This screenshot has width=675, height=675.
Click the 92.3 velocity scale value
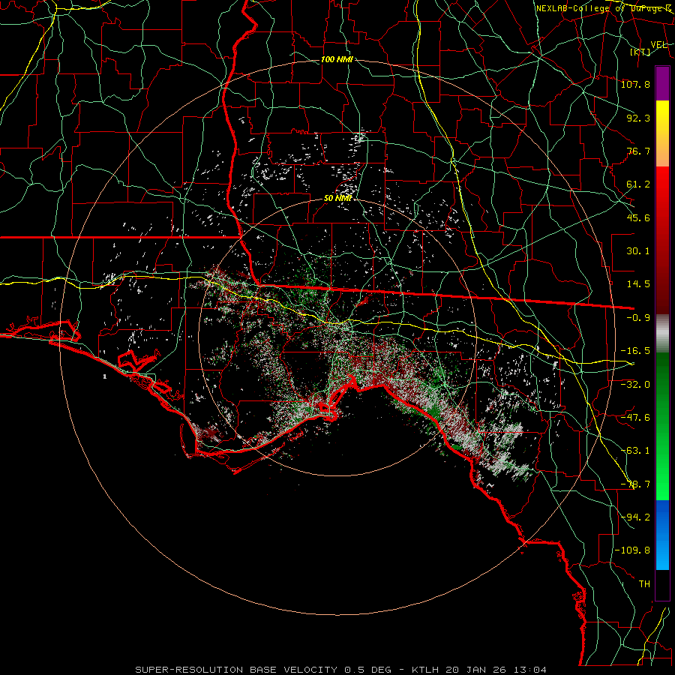(638, 118)
